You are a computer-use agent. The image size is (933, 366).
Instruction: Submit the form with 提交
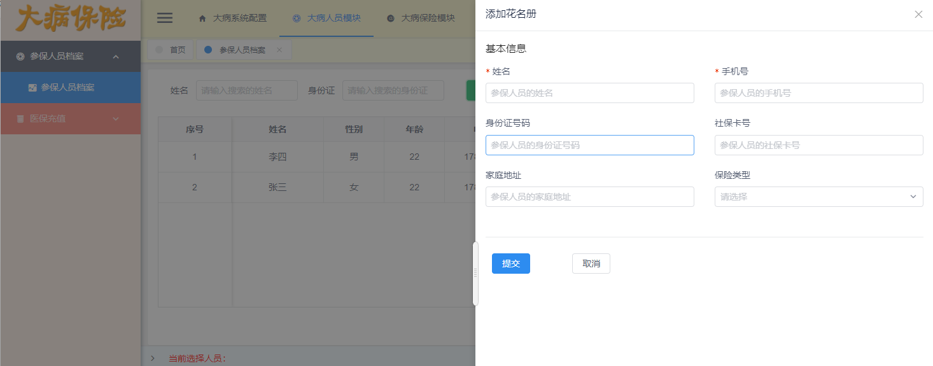pos(511,264)
